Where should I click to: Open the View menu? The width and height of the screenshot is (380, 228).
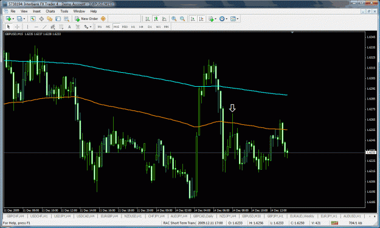coord(24,11)
